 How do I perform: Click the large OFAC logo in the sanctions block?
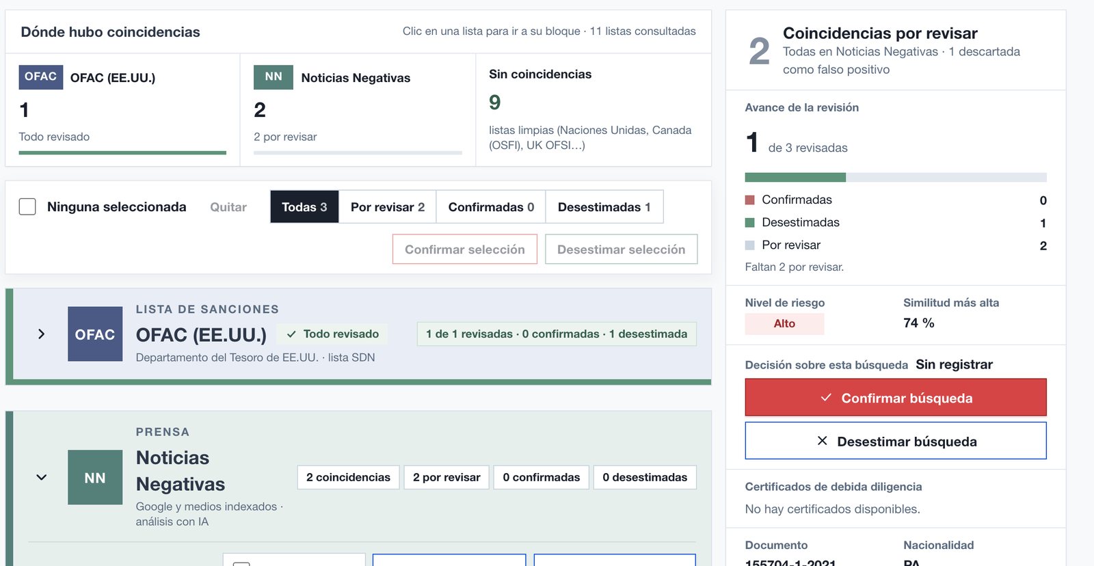(95, 334)
